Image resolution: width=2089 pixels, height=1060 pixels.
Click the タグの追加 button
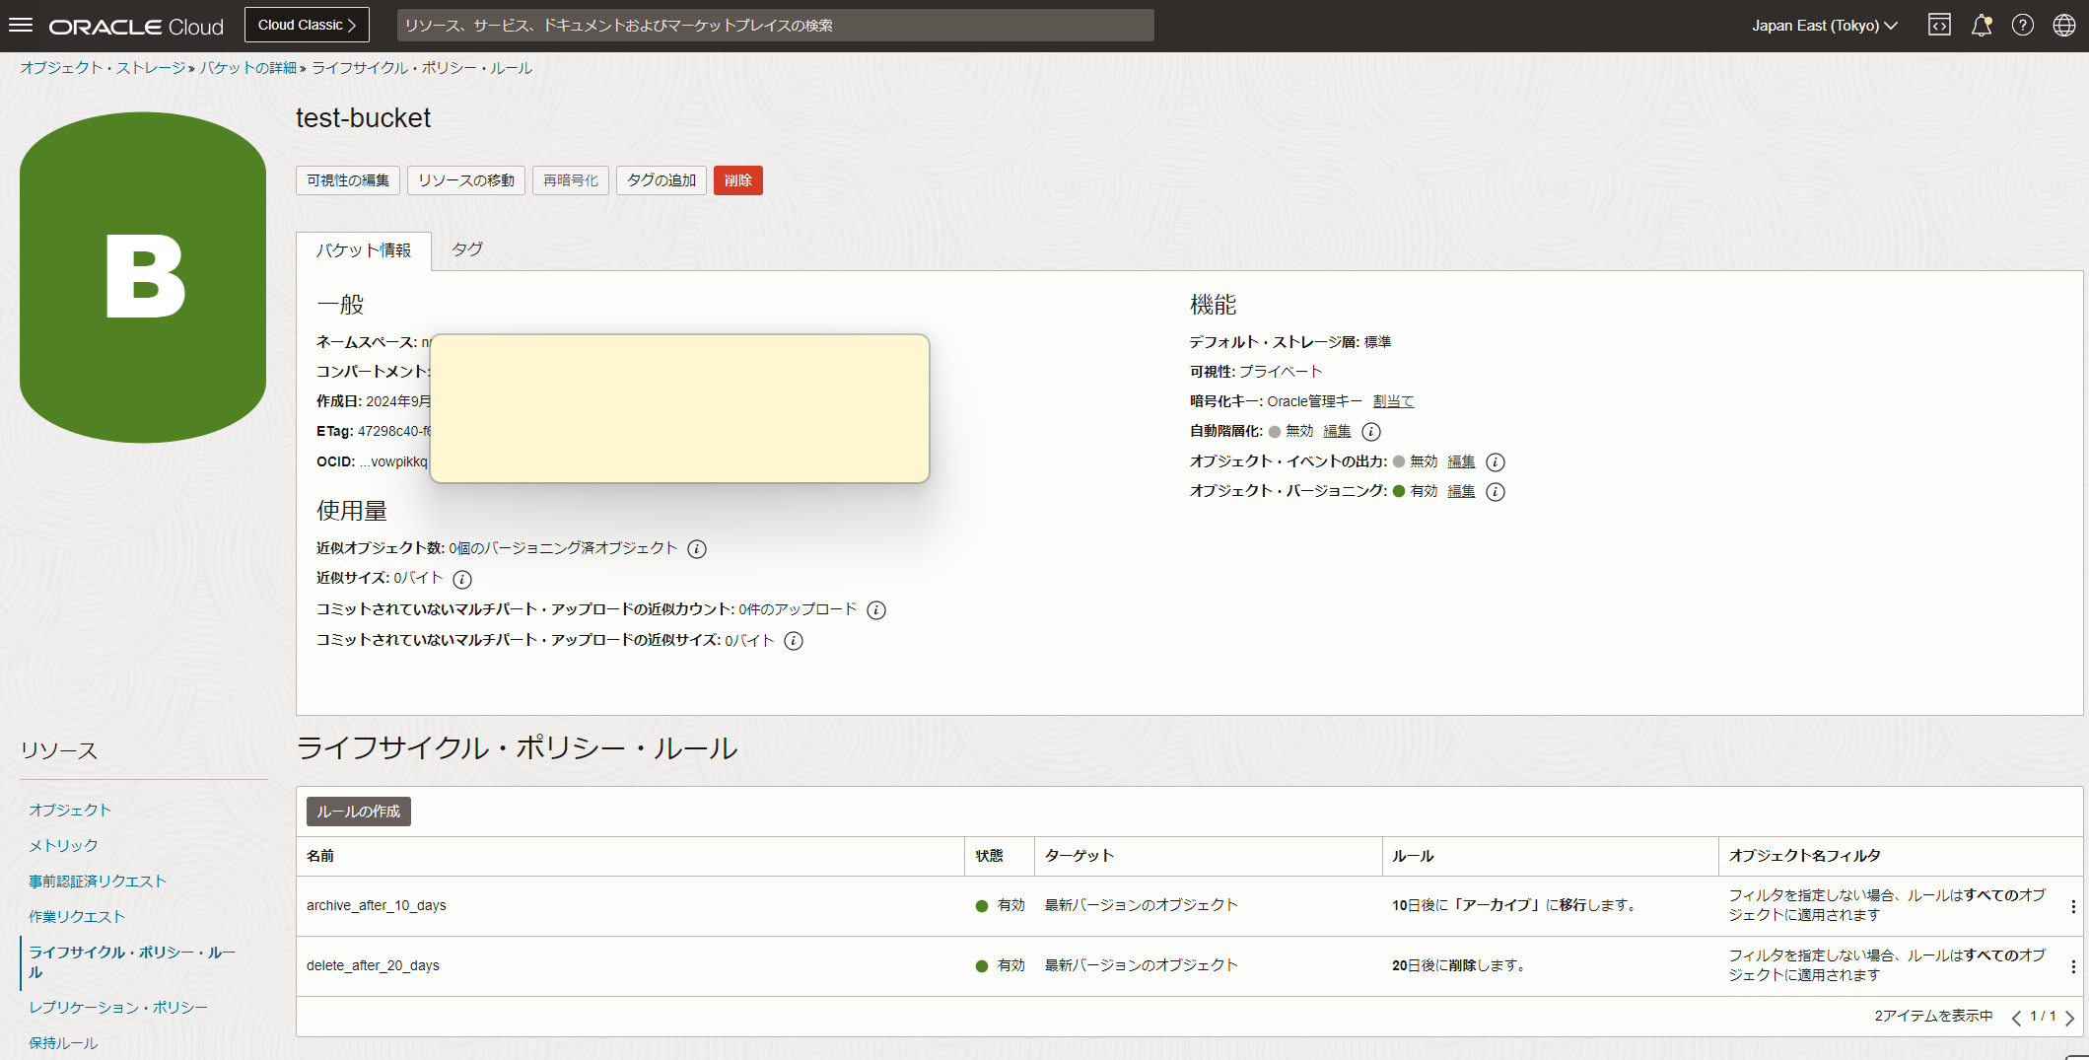[x=662, y=180]
